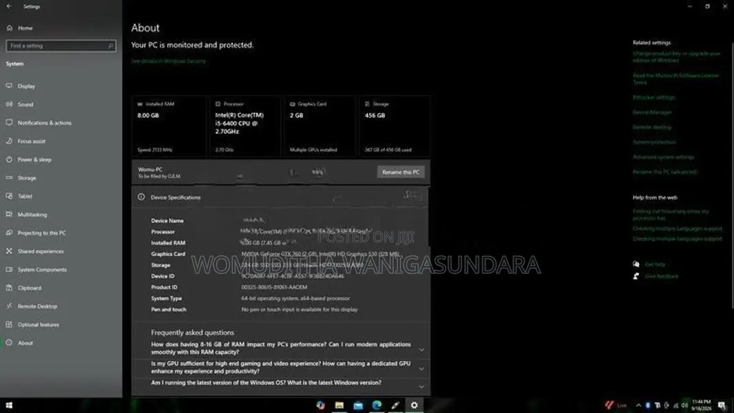Click the Get help link
The height and width of the screenshot is (413, 734).
point(655,264)
